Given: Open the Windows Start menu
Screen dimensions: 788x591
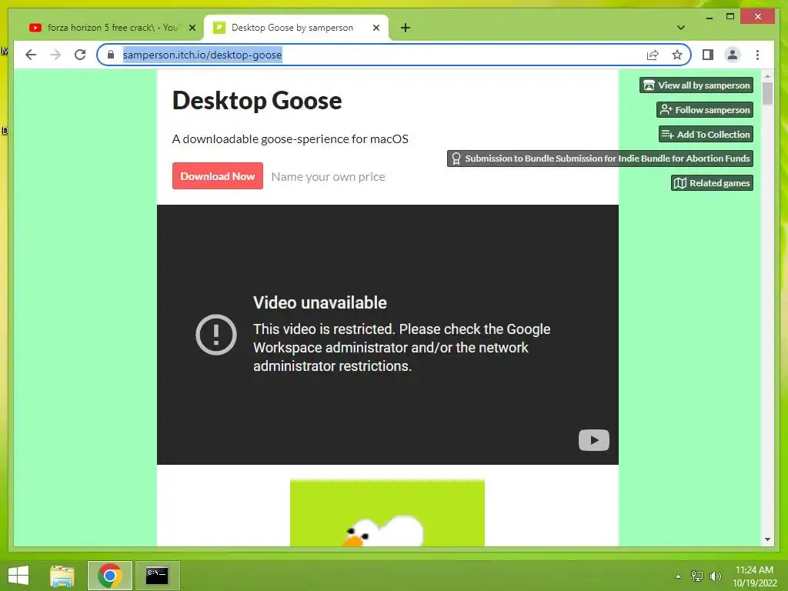Looking at the screenshot, I should point(18,576).
